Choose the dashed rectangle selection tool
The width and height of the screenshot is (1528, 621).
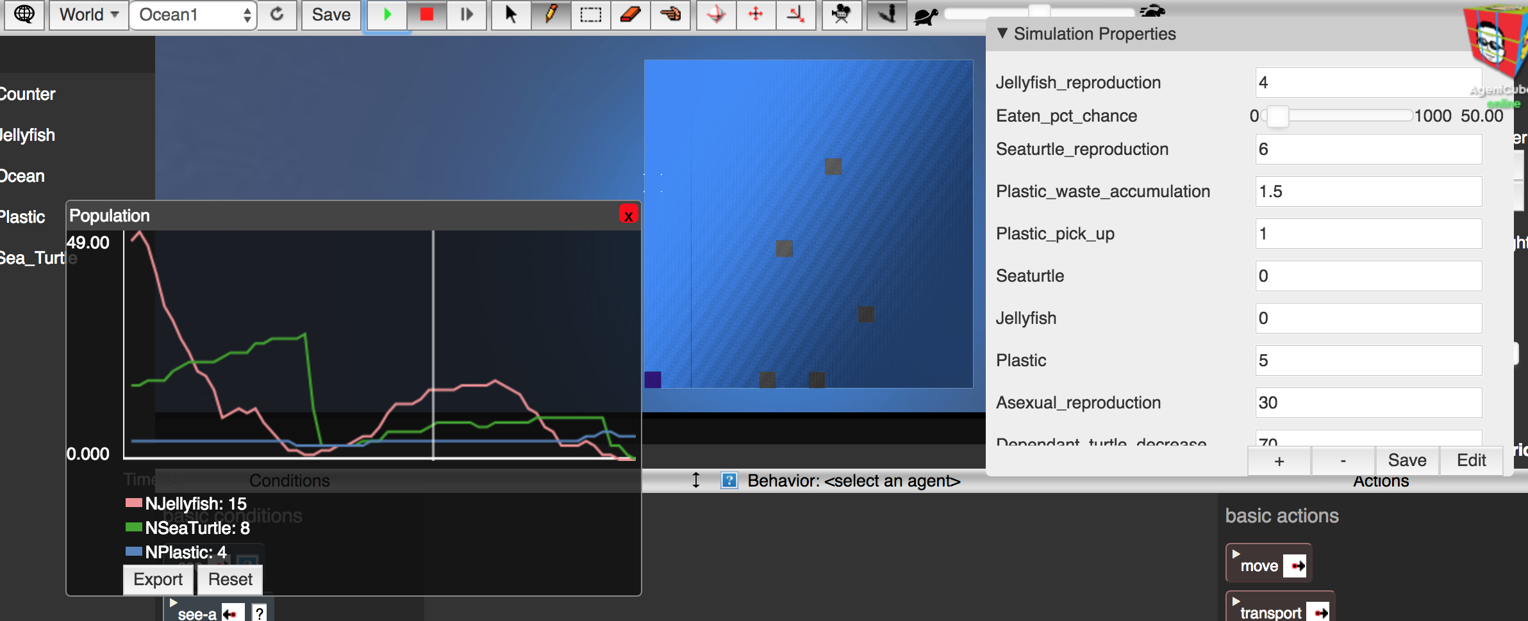[590, 14]
